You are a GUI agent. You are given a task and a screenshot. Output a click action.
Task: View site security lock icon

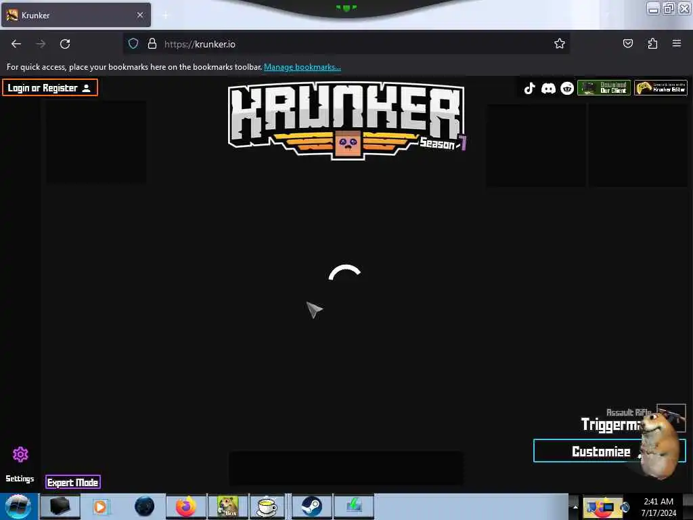pos(152,43)
